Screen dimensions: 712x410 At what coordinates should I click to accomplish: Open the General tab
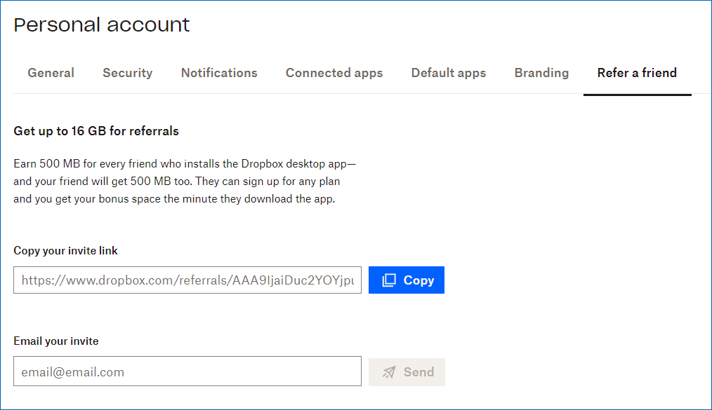tap(51, 73)
